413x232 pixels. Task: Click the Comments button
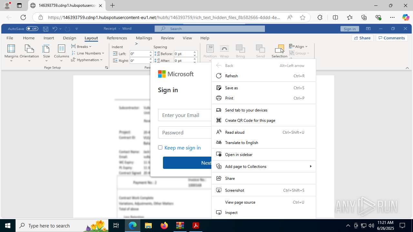coord(392,38)
